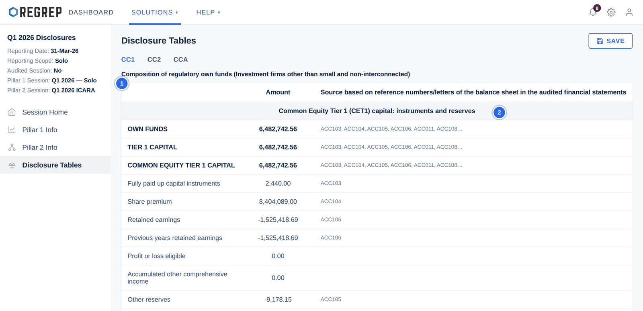Click Reporting Scope value Solo
643x311 pixels.
point(61,61)
